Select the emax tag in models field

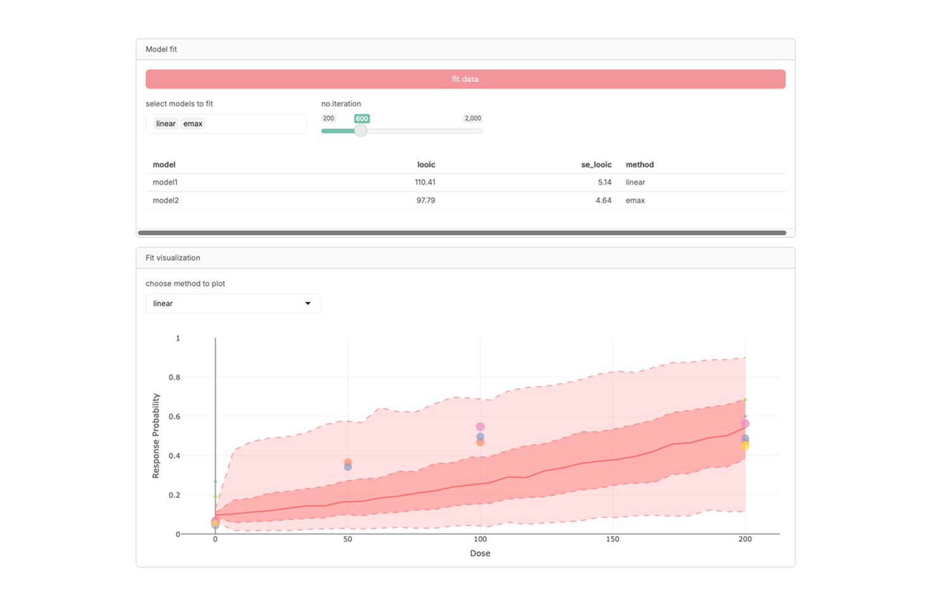click(x=193, y=124)
